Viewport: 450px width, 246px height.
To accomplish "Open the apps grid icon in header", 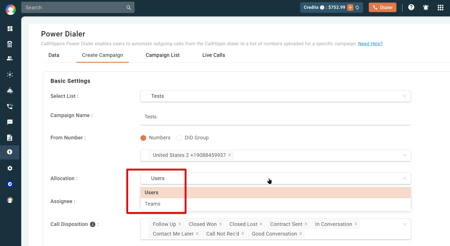I will click(x=440, y=8).
